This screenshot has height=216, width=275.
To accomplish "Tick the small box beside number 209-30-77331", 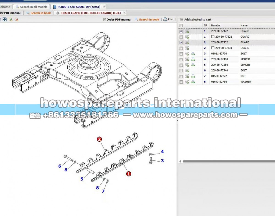I will tap(213, 48).
